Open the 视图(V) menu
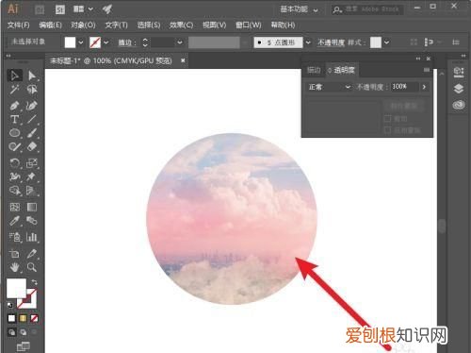Screen dimensions: 471x353 click(214, 25)
